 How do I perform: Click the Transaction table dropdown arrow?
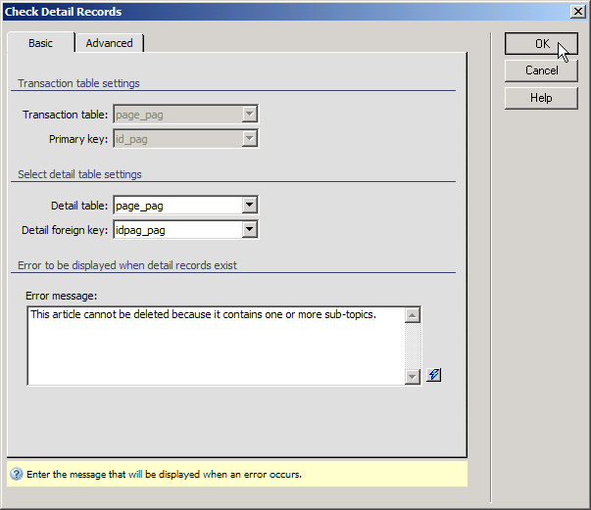point(250,115)
